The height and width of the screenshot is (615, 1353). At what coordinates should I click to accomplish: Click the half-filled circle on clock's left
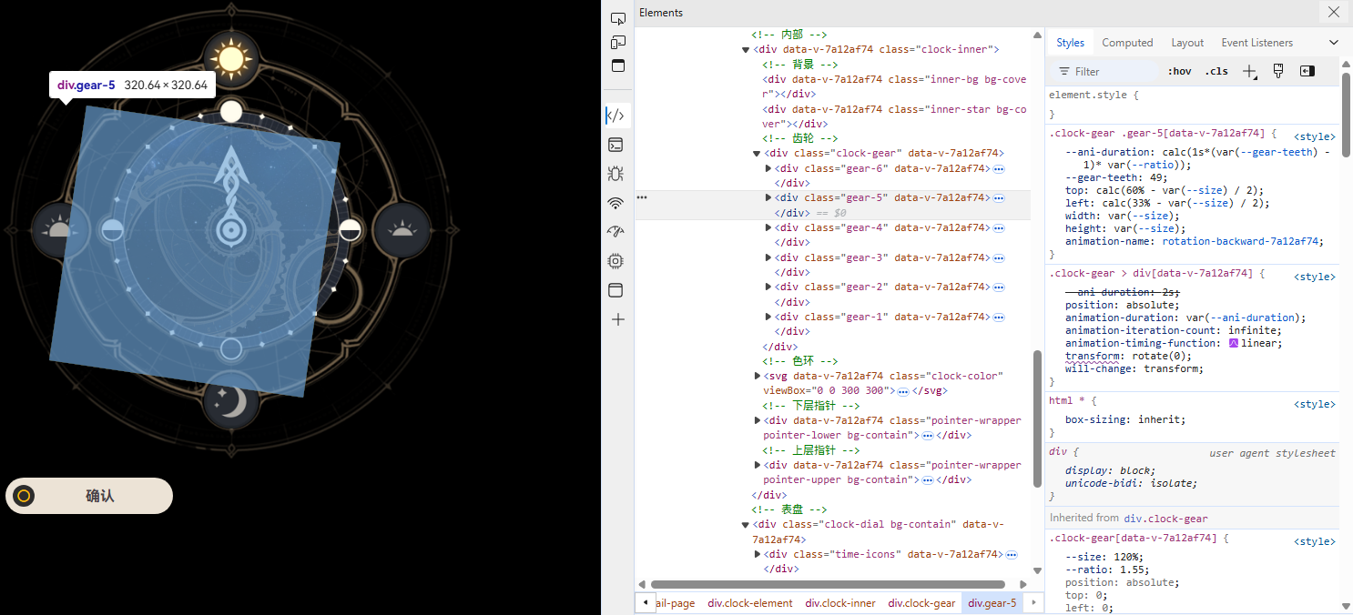[111, 230]
